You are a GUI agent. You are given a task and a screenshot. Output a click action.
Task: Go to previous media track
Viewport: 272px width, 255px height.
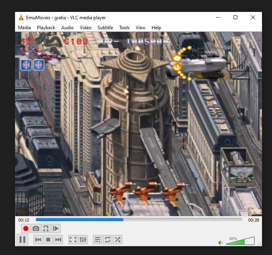click(38, 240)
